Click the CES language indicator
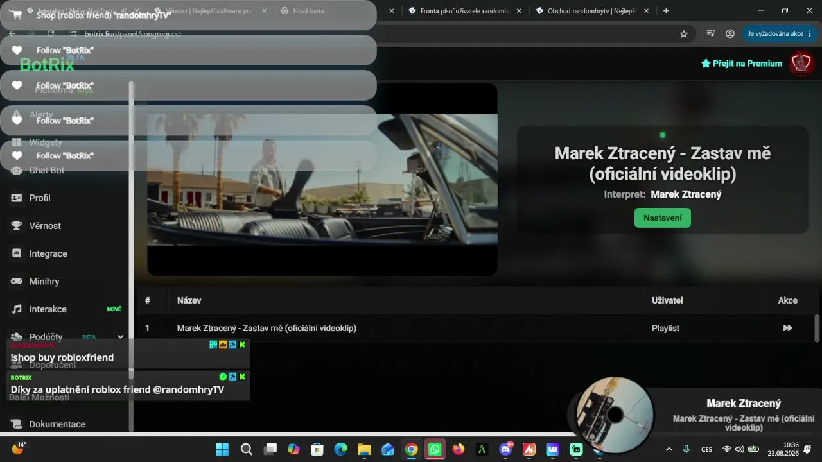The height and width of the screenshot is (462, 822). click(706, 449)
